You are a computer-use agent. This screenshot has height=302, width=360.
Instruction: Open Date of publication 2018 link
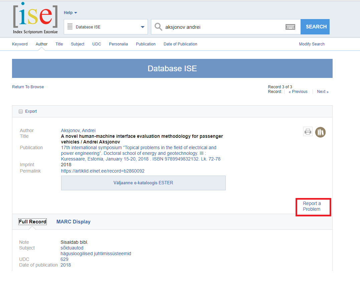pyautogui.click(x=66, y=265)
